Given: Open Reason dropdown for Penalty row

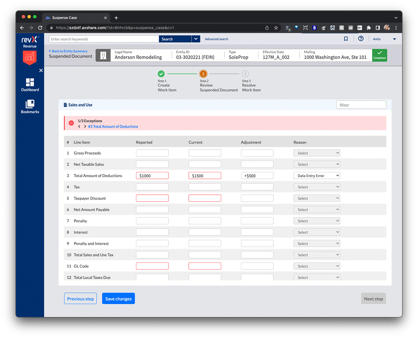Looking at the screenshot, I should (317, 221).
